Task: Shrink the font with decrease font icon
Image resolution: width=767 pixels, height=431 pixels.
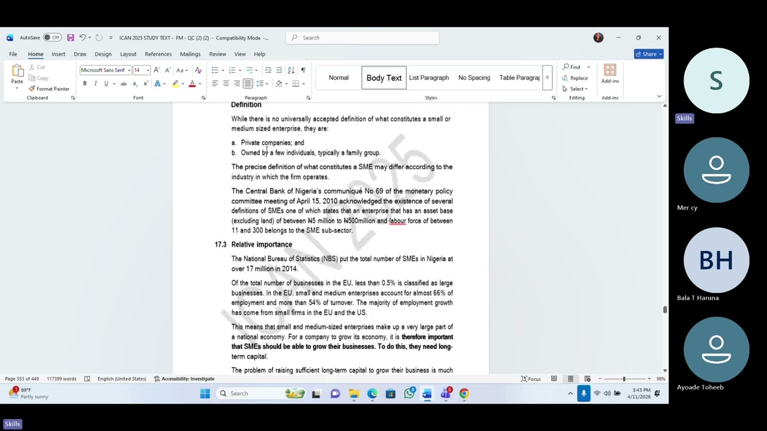Action: coord(168,70)
